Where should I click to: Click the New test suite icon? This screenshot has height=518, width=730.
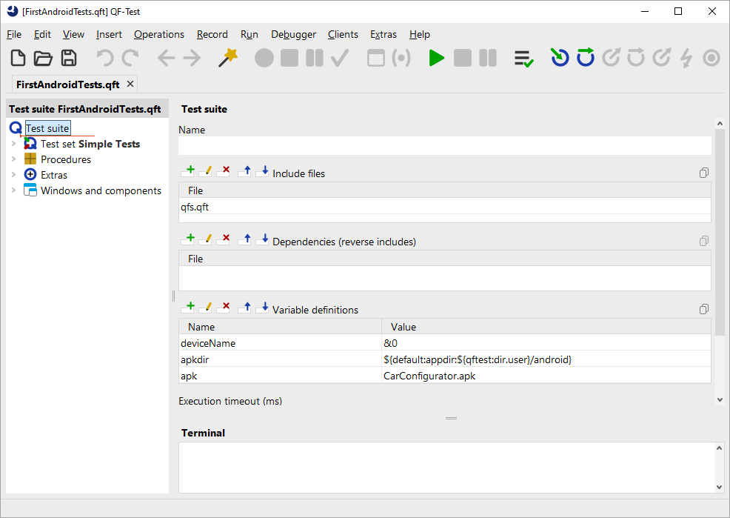19,59
